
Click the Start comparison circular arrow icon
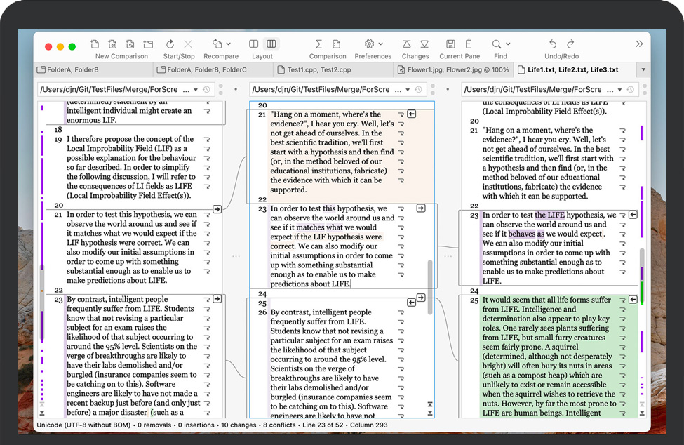click(x=170, y=44)
